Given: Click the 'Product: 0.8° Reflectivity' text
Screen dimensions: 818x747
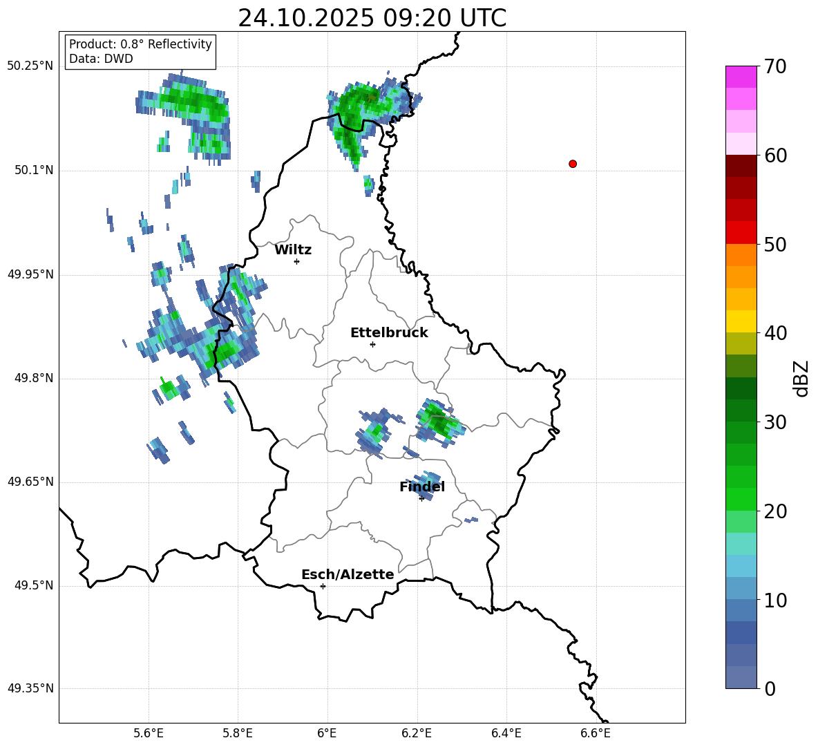Looking at the screenshot, I should (x=140, y=44).
